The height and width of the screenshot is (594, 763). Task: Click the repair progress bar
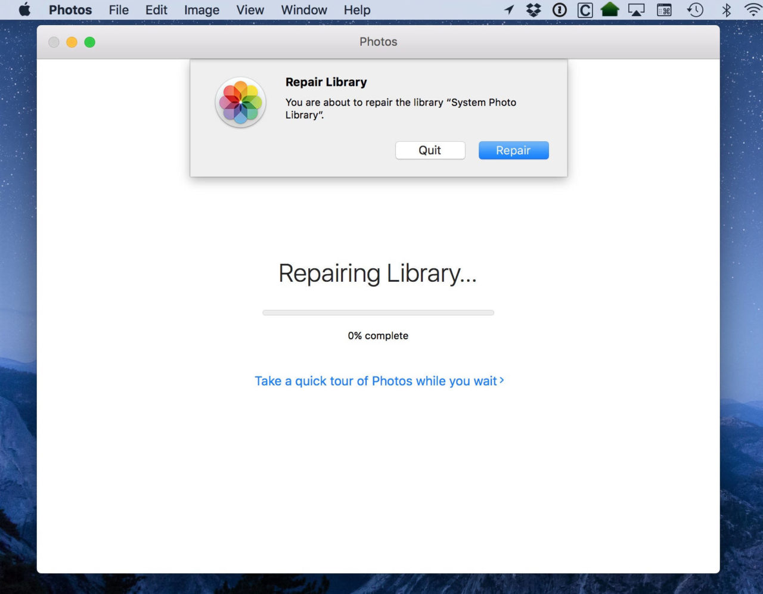tap(378, 312)
